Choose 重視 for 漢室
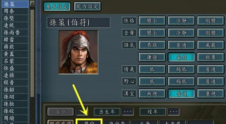226x124 pixels. (x=210, y=94)
